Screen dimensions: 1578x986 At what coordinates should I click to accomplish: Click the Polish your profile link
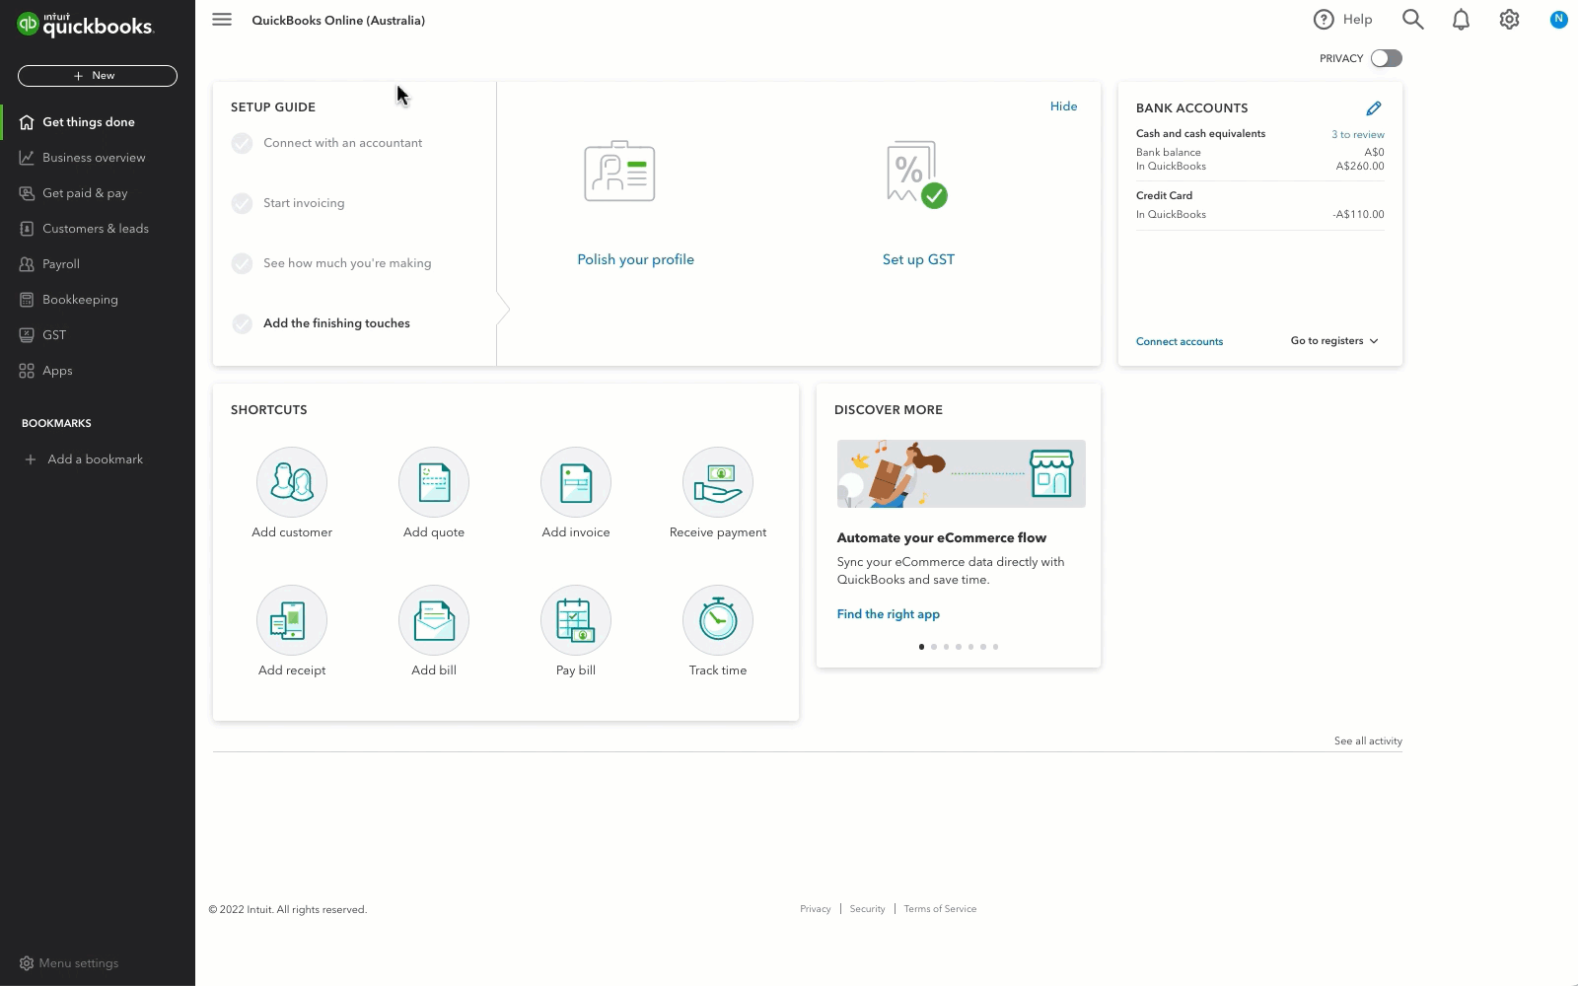click(x=635, y=259)
